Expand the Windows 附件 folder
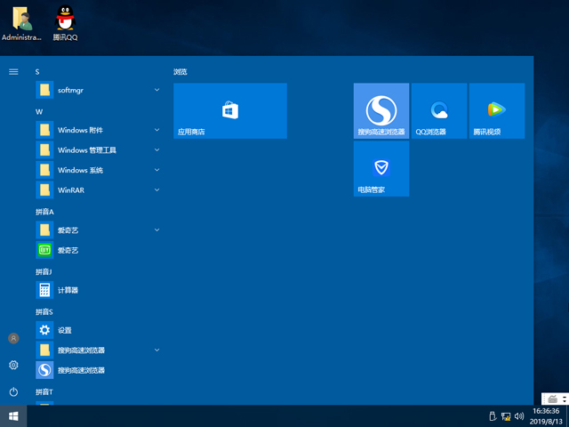Screen dimensions: 569x427 (98, 130)
